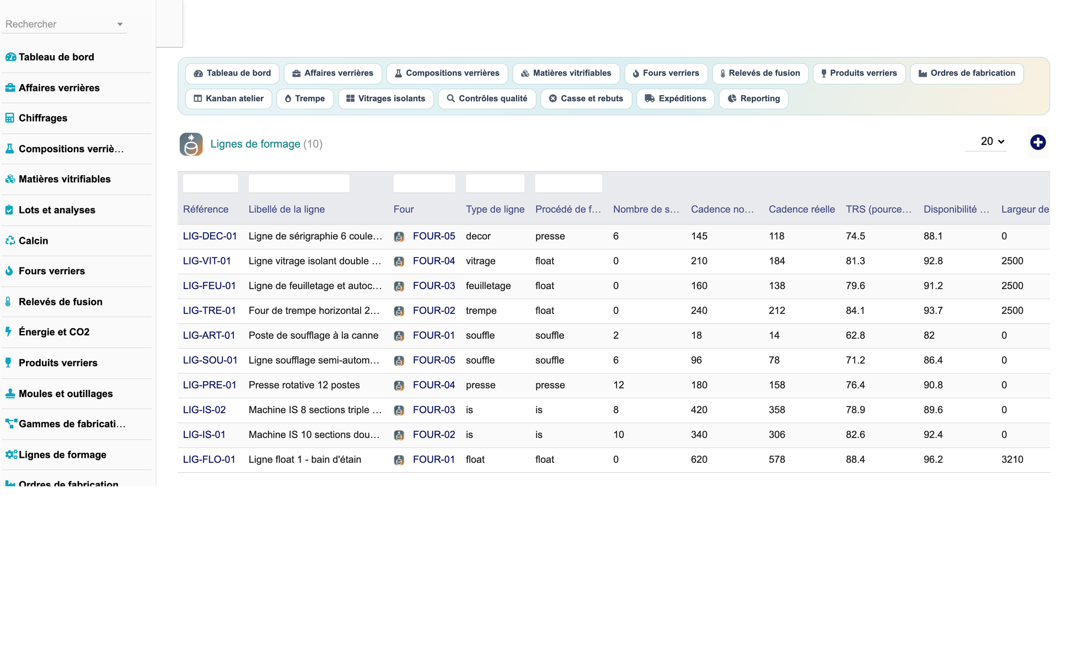Viewport: 1073px width, 664px height.
Task: Click the Relevés de fusion thermometer icon in sidebar
Action: (x=8, y=302)
